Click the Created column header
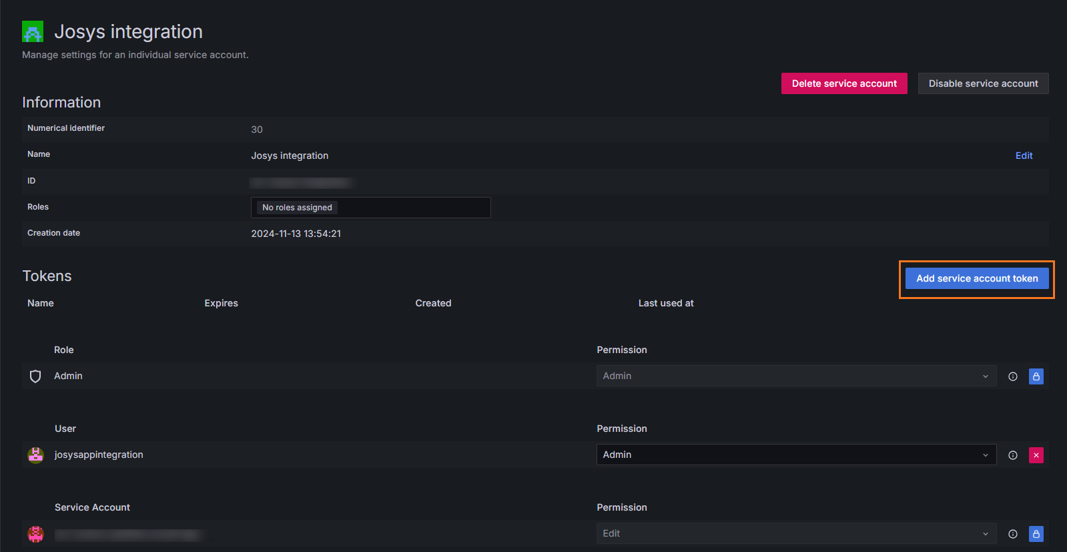The width and height of the screenshot is (1067, 552). 433,303
